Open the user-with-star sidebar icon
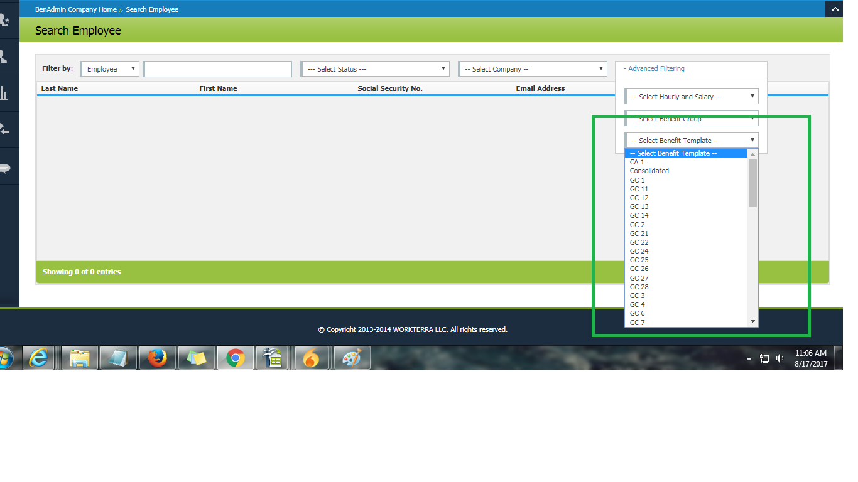This screenshot has width=858, height=482. coord(4,21)
